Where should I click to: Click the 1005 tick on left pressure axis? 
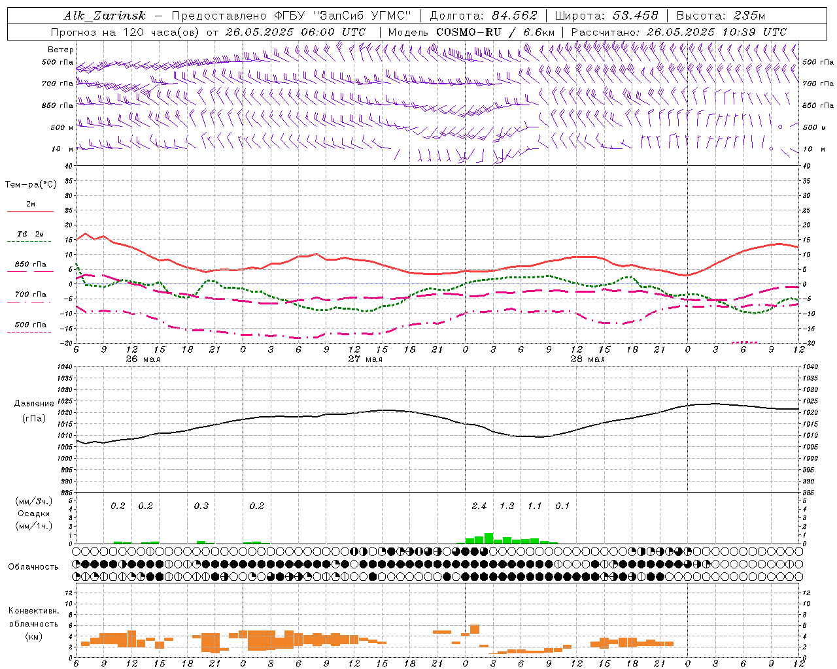63,447
